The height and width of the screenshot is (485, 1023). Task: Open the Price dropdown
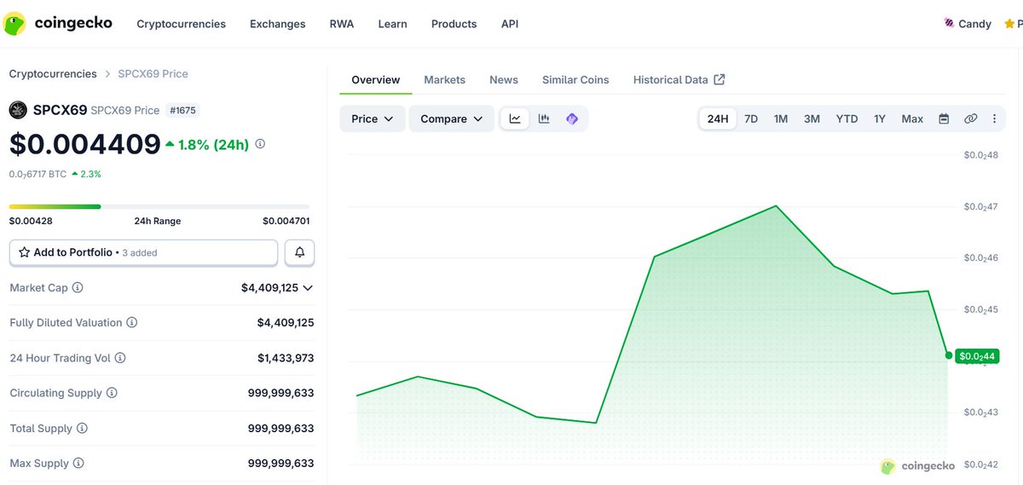coord(373,118)
